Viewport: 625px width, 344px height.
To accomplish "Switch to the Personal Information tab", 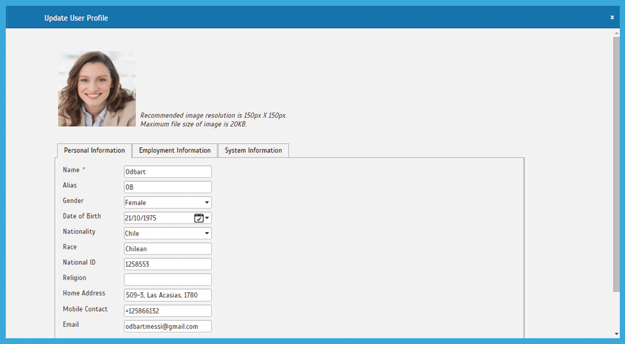I will pyautogui.click(x=95, y=151).
